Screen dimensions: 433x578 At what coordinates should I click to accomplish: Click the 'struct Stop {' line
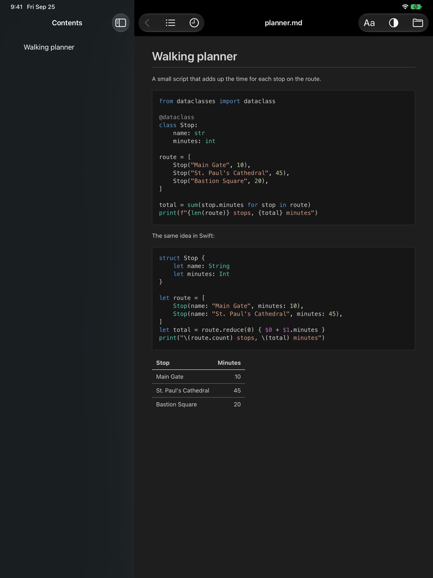[x=182, y=258]
